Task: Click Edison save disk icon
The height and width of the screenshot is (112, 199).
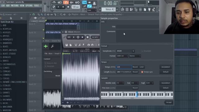Action: tap(67, 45)
